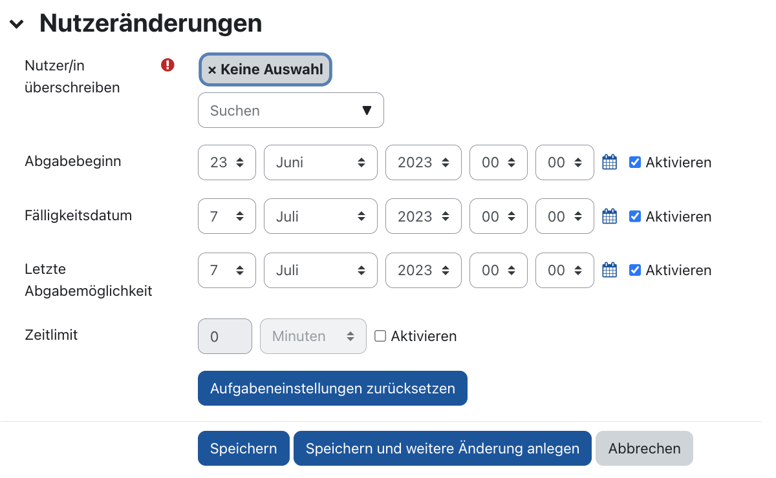Uncheck Aktivieren for Abgabebeginn

(634, 162)
